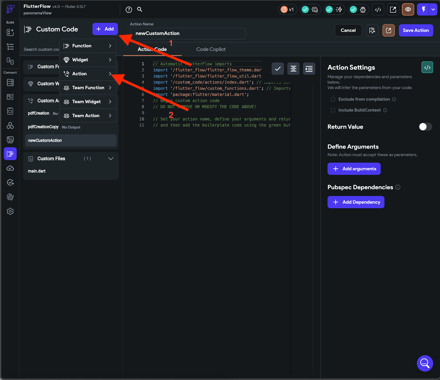Screen dimensions: 440x380
Task: Open the Settings gear icon
Action: pos(10,211)
